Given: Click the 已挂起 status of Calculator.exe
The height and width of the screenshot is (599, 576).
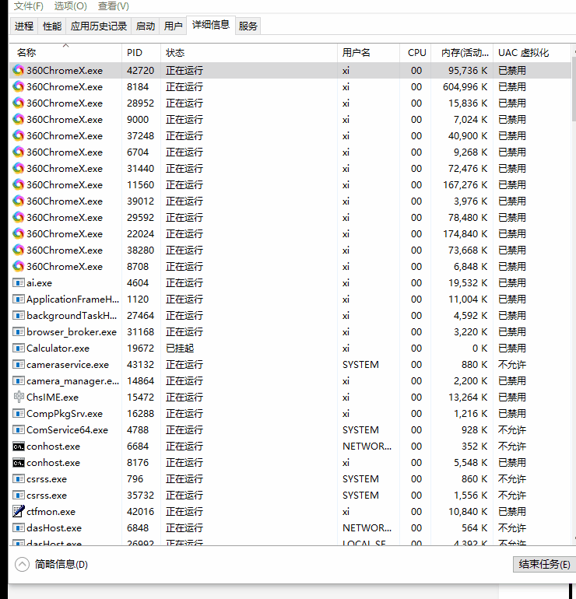Looking at the screenshot, I should coord(180,348).
